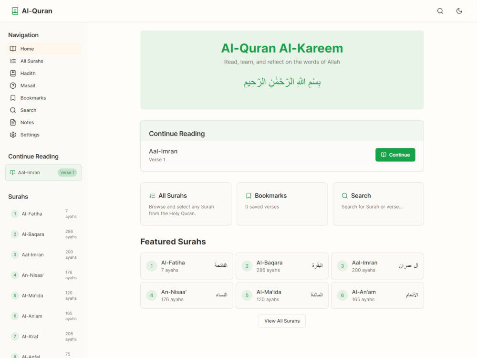Screen dimensions: 477x358
Task: Select Search in sidebar navigation
Action: point(43,110)
